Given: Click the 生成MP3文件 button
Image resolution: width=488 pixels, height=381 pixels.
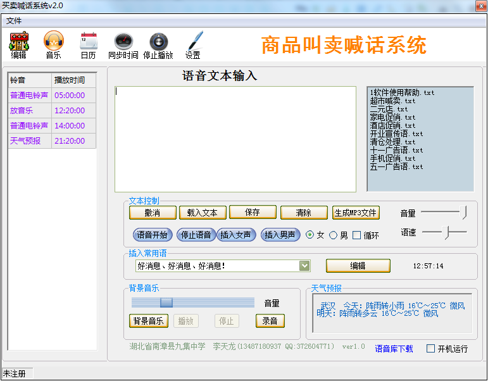Looking at the screenshot, I should click(x=356, y=213).
